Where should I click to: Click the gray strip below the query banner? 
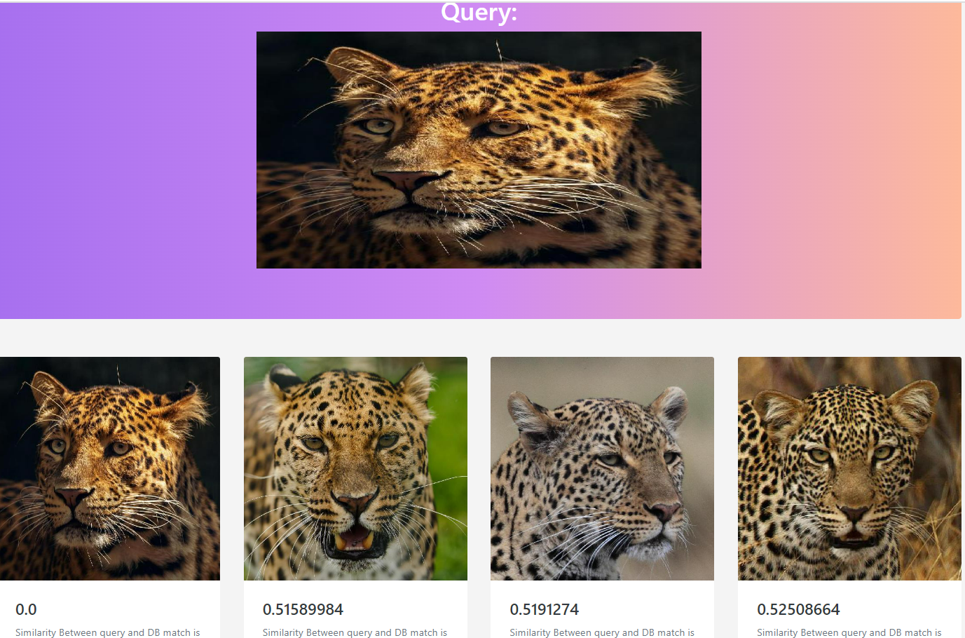coord(482,338)
